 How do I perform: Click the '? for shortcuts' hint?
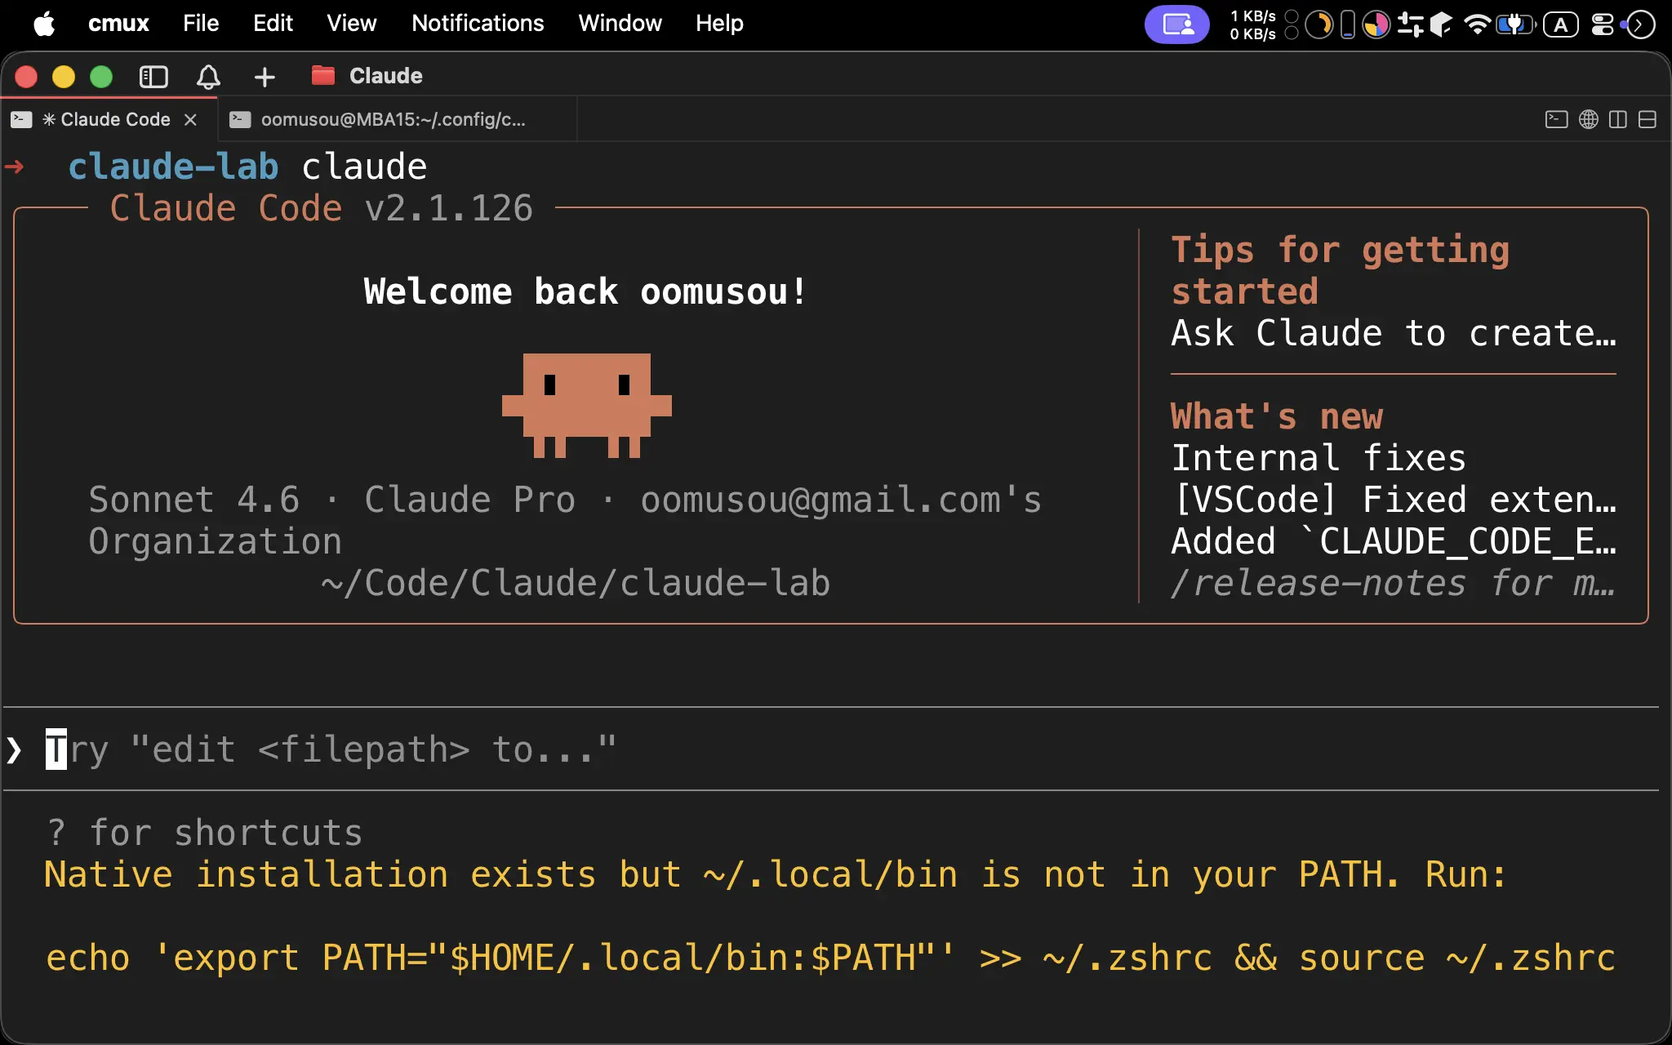click(204, 833)
